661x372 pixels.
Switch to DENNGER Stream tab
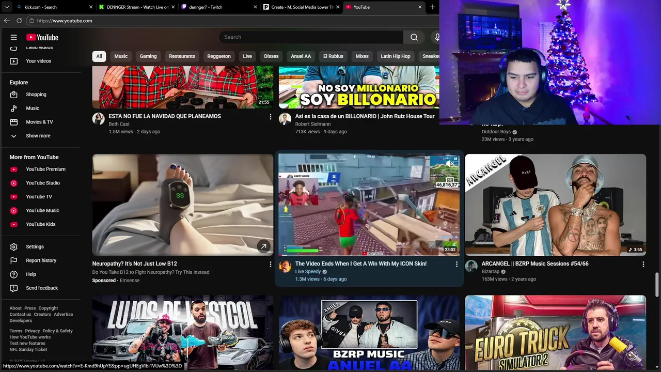click(137, 7)
